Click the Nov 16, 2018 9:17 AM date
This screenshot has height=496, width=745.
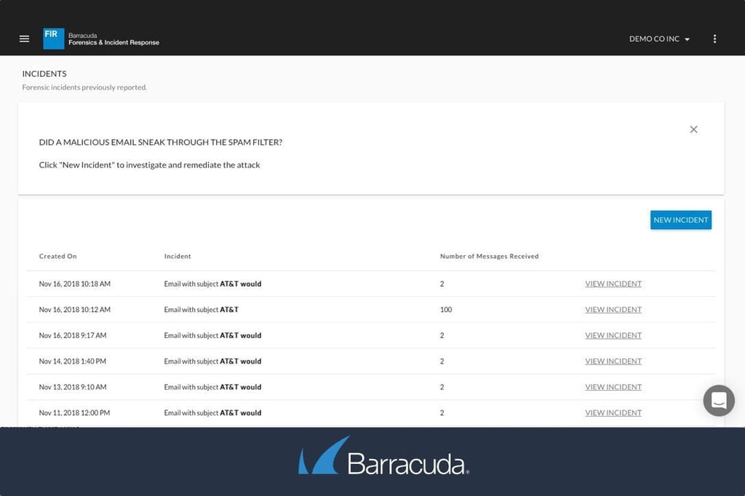(x=73, y=335)
